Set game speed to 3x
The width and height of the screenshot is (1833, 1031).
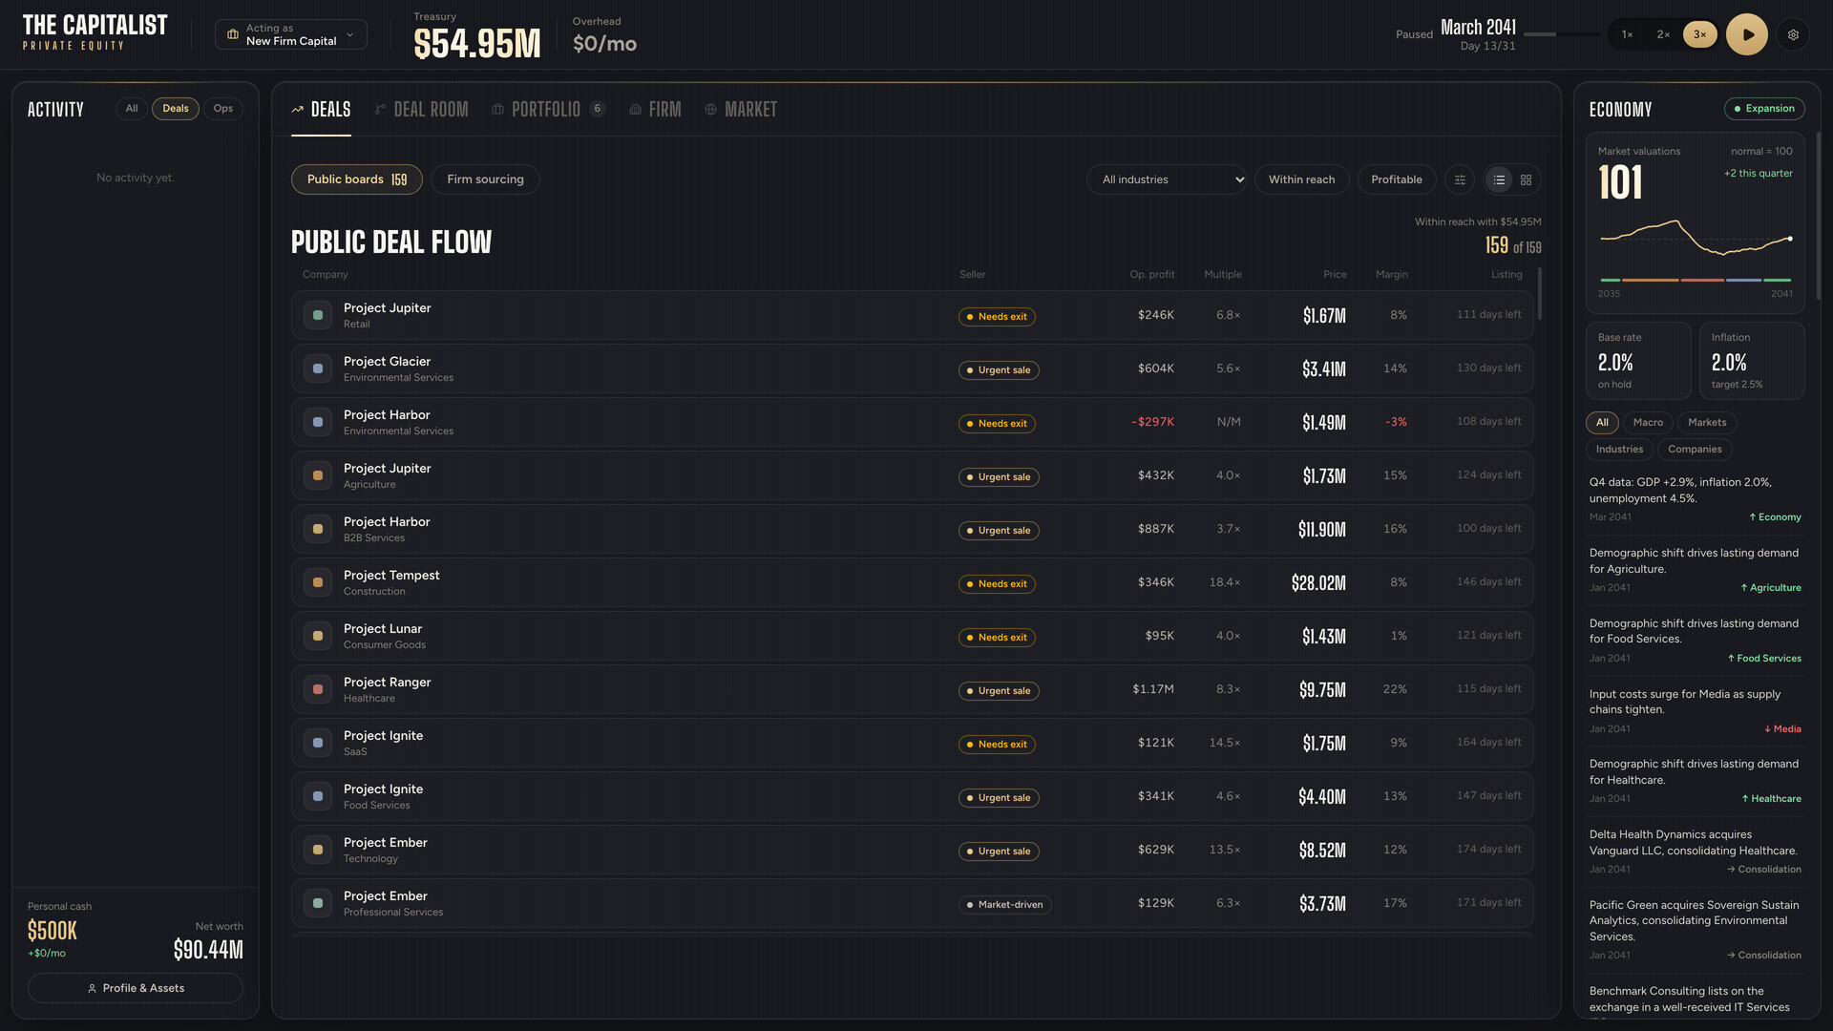1700,34
